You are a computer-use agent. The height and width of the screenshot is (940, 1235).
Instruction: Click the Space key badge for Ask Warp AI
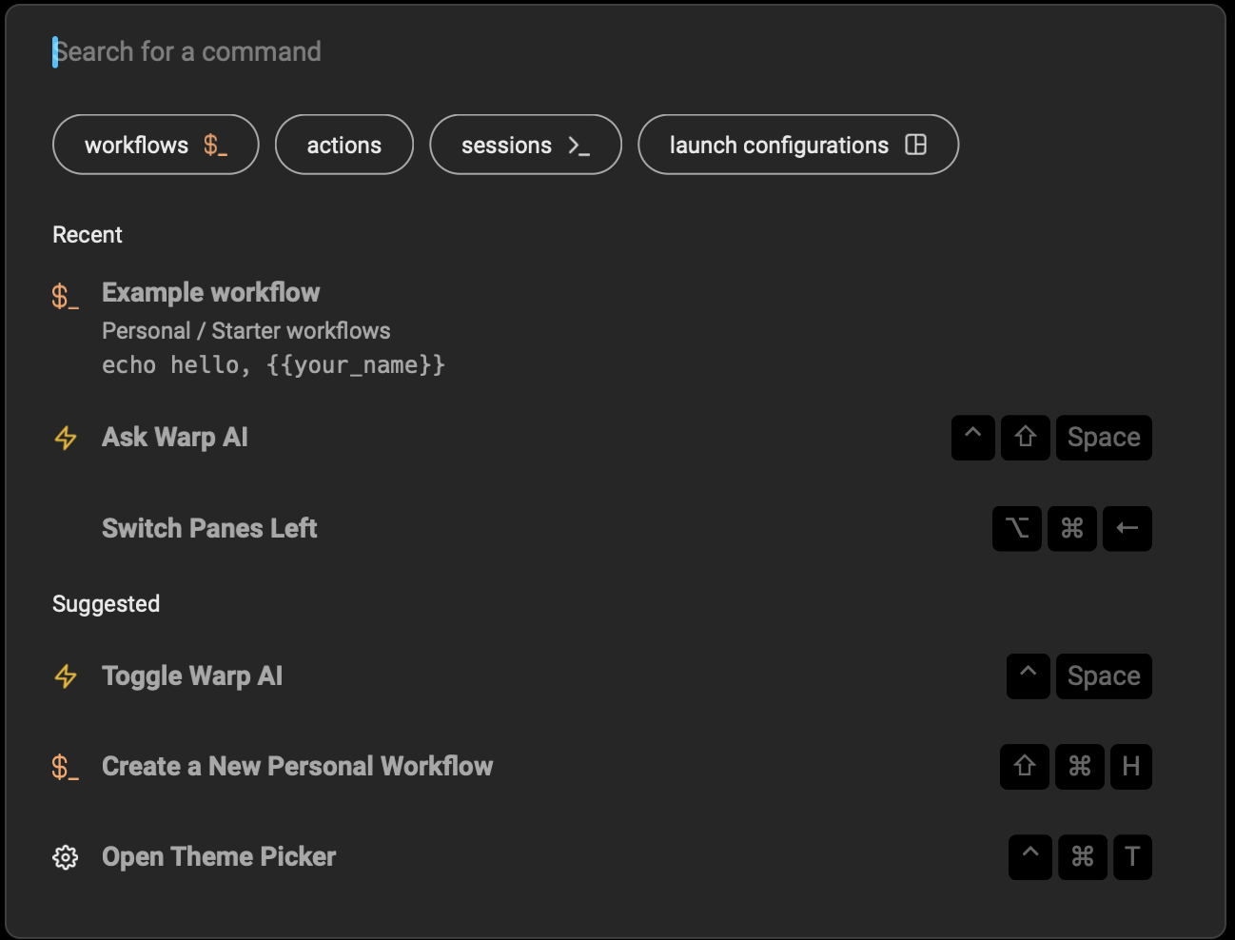[1104, 438]
